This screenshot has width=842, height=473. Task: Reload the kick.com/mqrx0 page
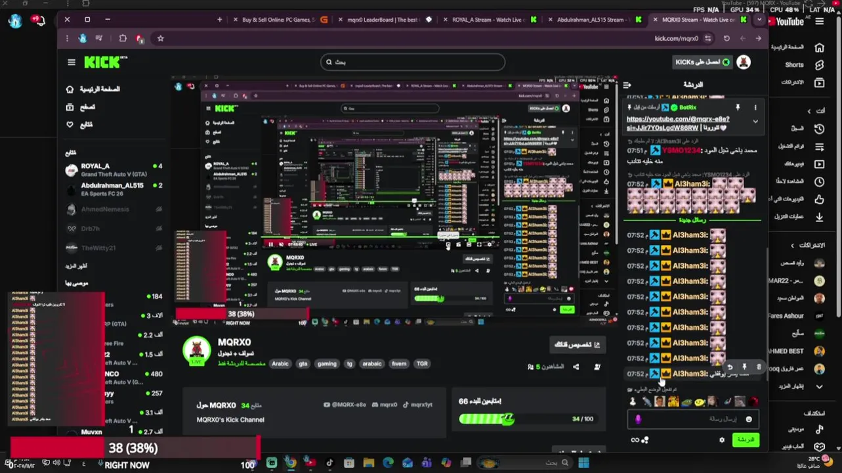726,39
